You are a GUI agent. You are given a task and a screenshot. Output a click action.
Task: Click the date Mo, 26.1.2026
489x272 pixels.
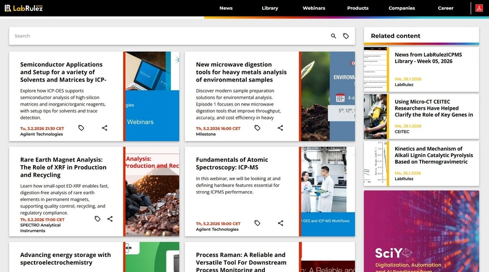pos(408,173)
